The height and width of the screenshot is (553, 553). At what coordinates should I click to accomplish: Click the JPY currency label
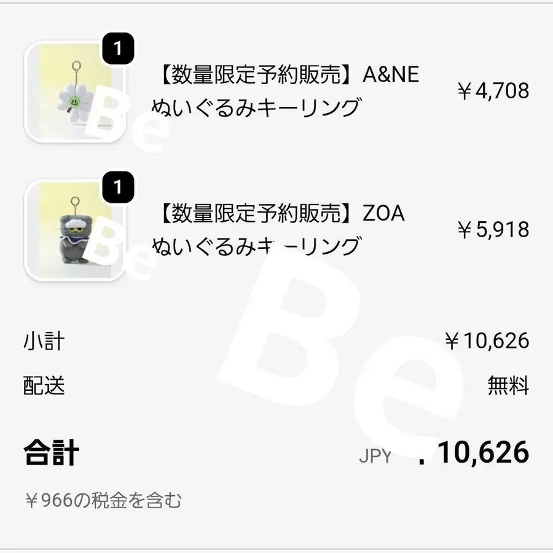coord(375,456)
